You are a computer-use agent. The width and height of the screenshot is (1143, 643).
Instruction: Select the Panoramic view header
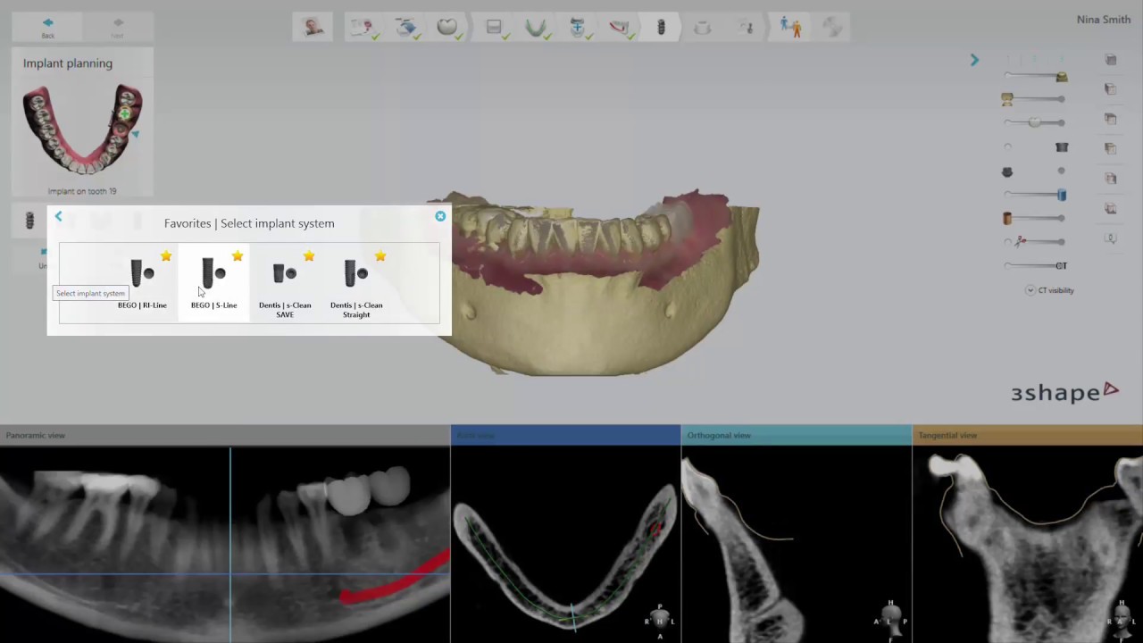coord(225,435)
